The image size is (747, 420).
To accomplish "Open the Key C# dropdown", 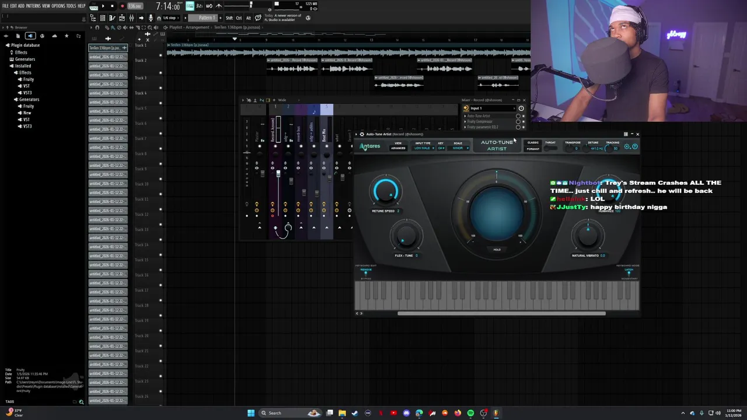I will (x=441, y=148).
